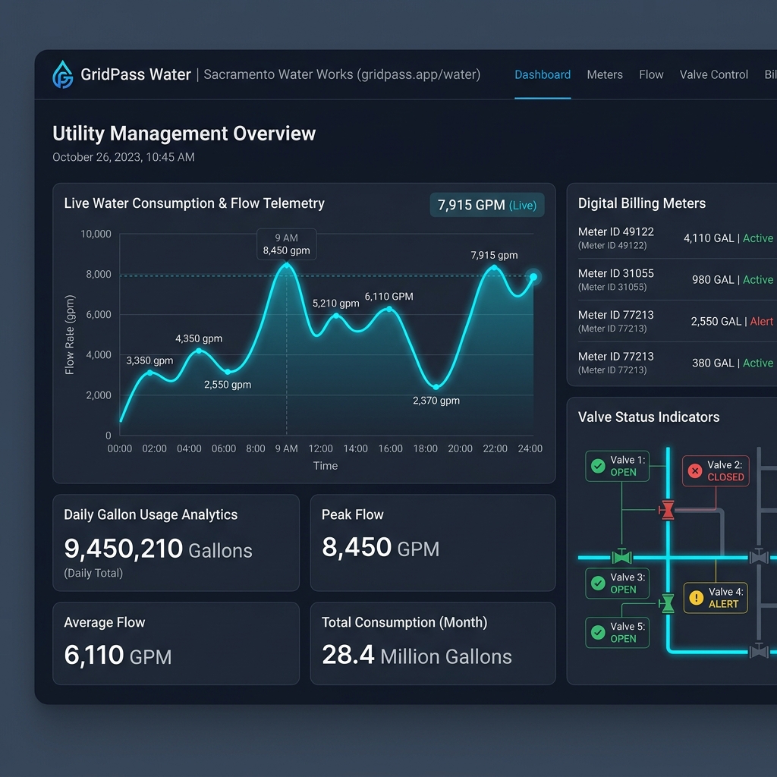Click the 7,915 GPM Live badge
Screen dimensions: 777x777
coord(487,205)
